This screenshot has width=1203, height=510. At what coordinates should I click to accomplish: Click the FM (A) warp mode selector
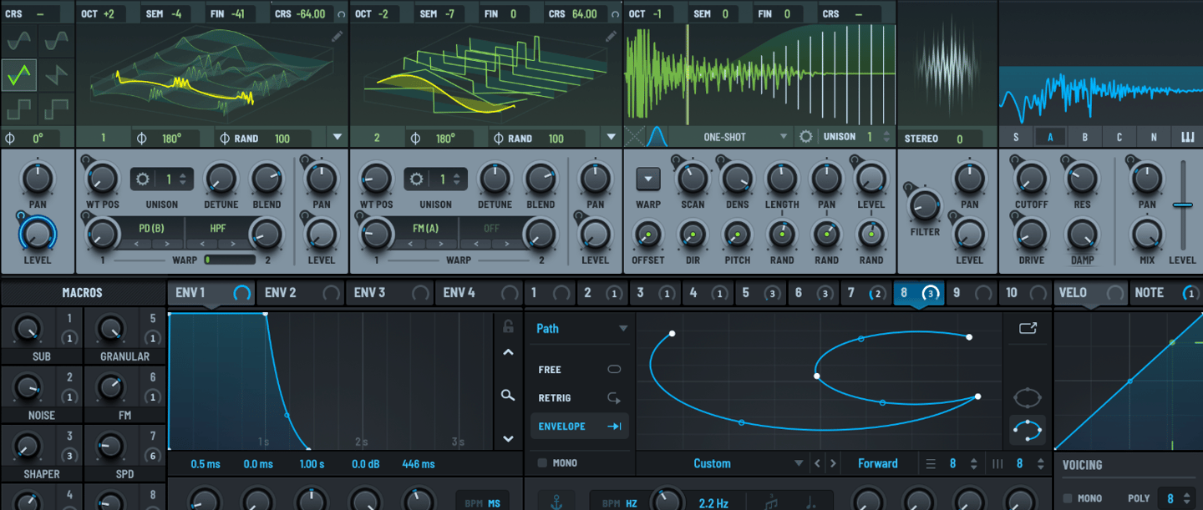point(424,228)
